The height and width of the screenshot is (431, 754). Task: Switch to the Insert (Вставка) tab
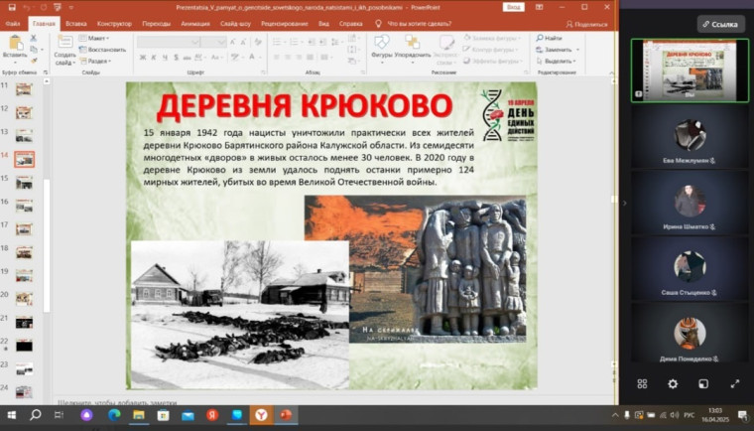pyautogui.click(x=76, y=24)
